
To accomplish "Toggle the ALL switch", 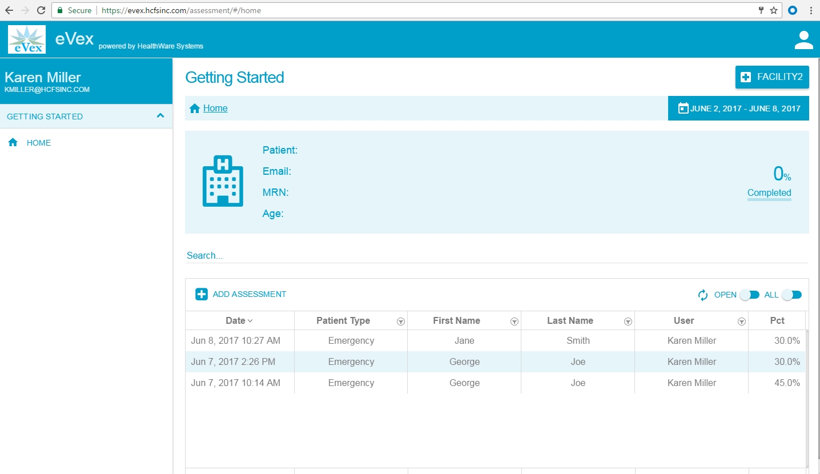I will pos(791,295).
